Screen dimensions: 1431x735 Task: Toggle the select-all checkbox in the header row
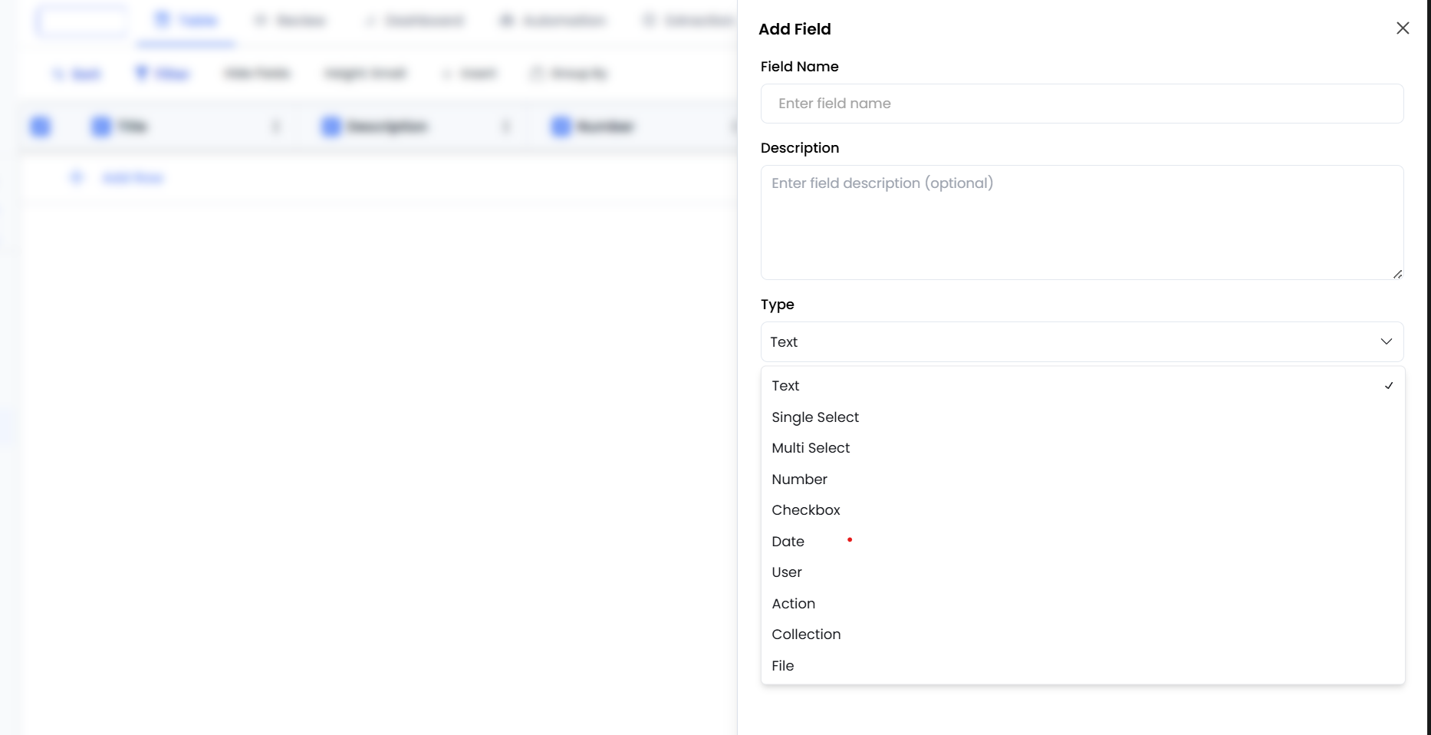tap(41, 126)
